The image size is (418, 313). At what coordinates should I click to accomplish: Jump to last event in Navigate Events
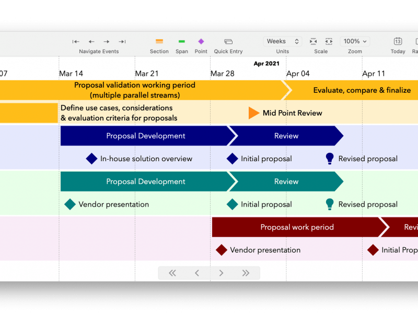click(122, 42)
